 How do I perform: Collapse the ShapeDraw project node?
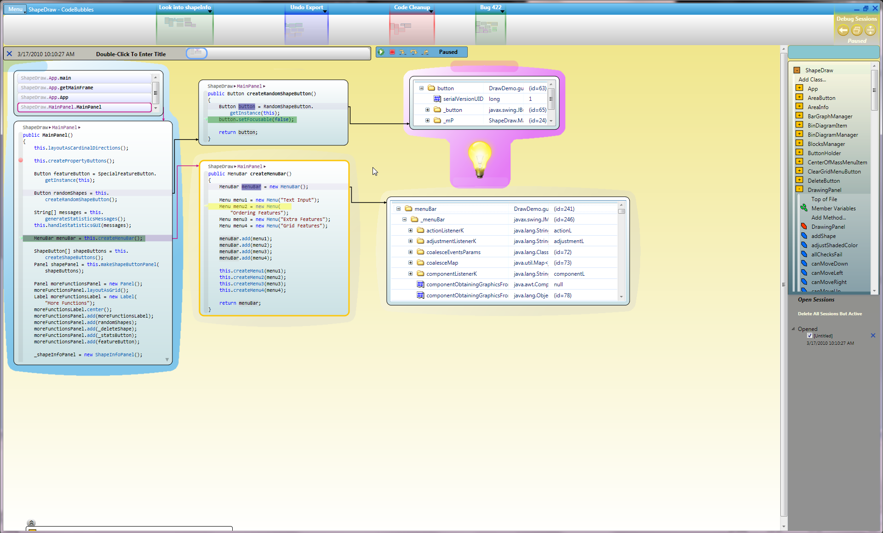(797, 70)
